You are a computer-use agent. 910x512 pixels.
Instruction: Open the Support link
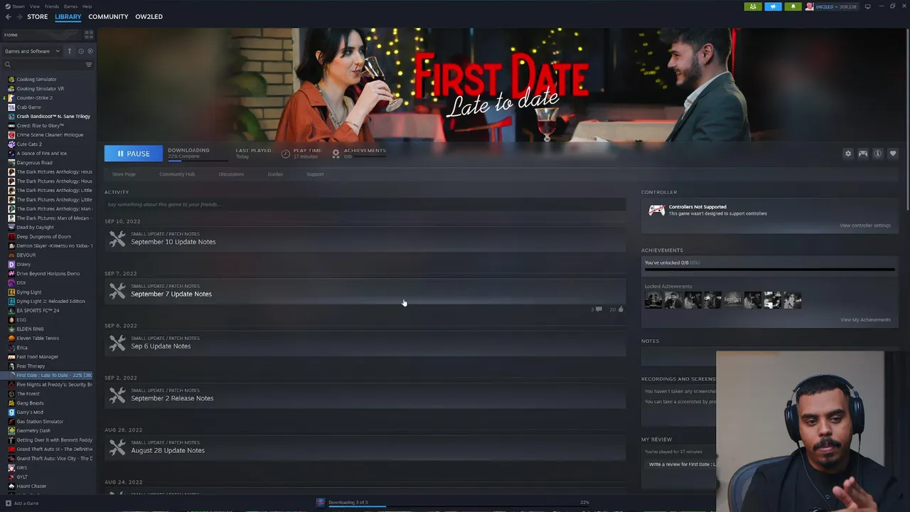[x=315, y=174]
